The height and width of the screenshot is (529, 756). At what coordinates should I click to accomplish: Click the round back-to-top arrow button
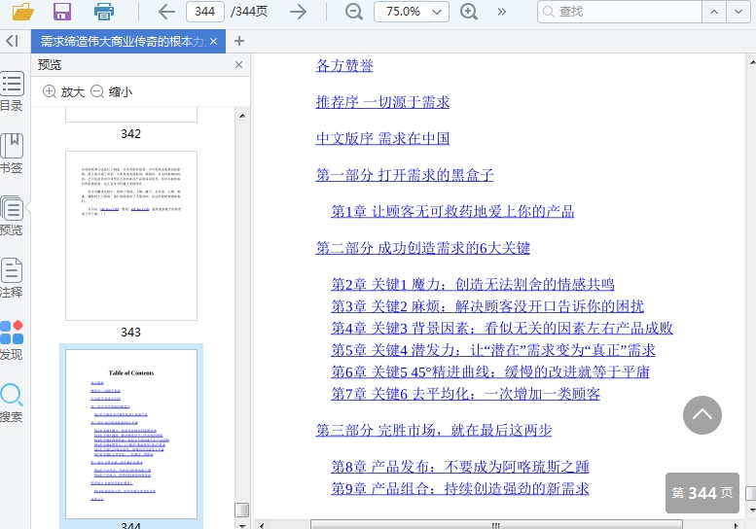[x=702, y=415]
